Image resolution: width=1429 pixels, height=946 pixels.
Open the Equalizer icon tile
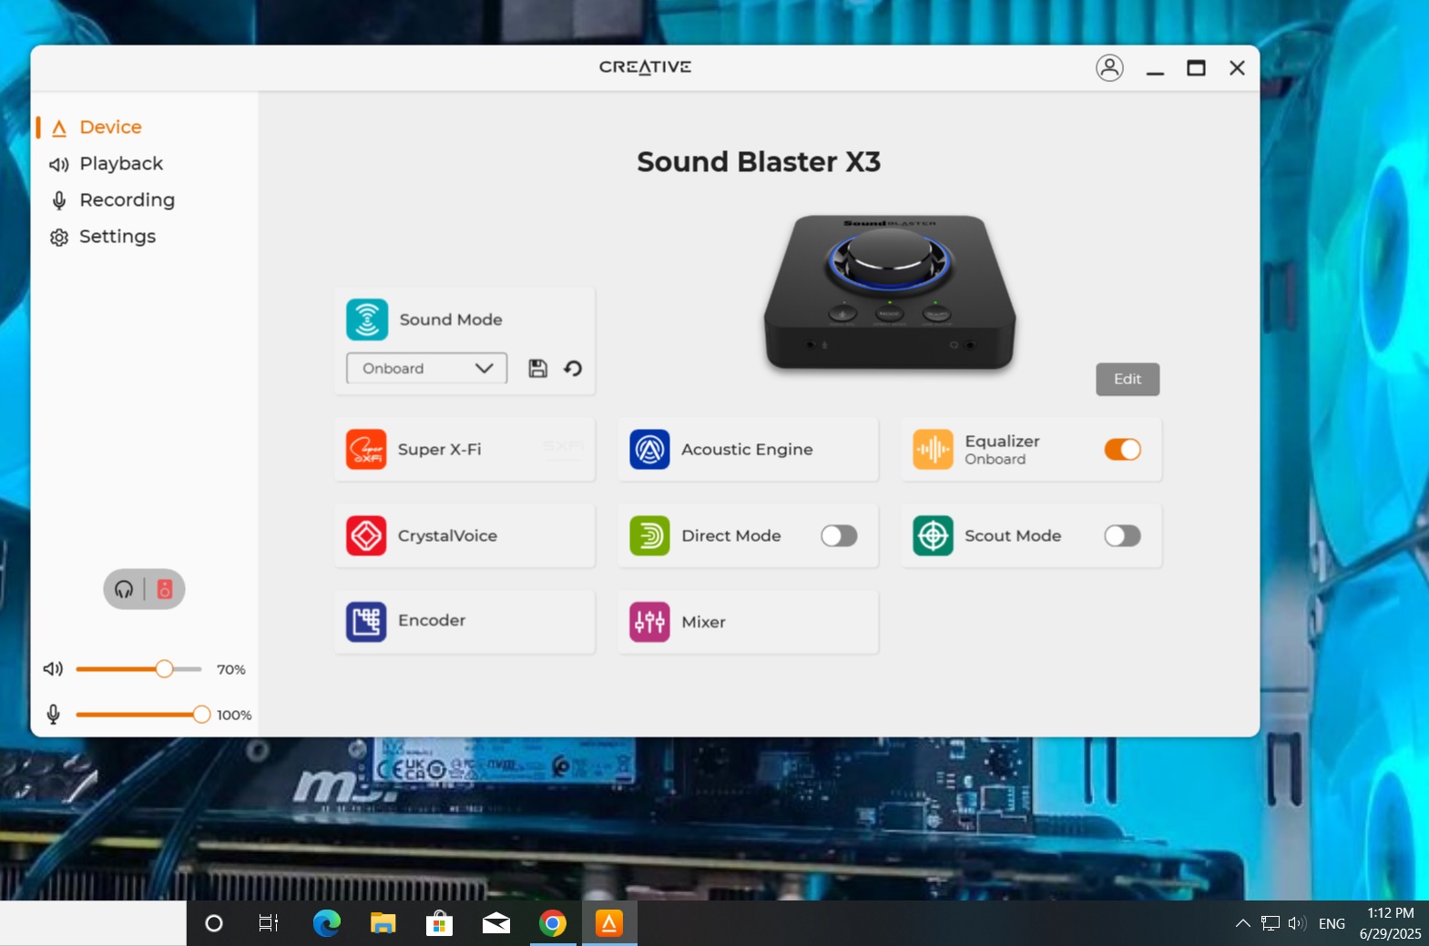[933, 449]
